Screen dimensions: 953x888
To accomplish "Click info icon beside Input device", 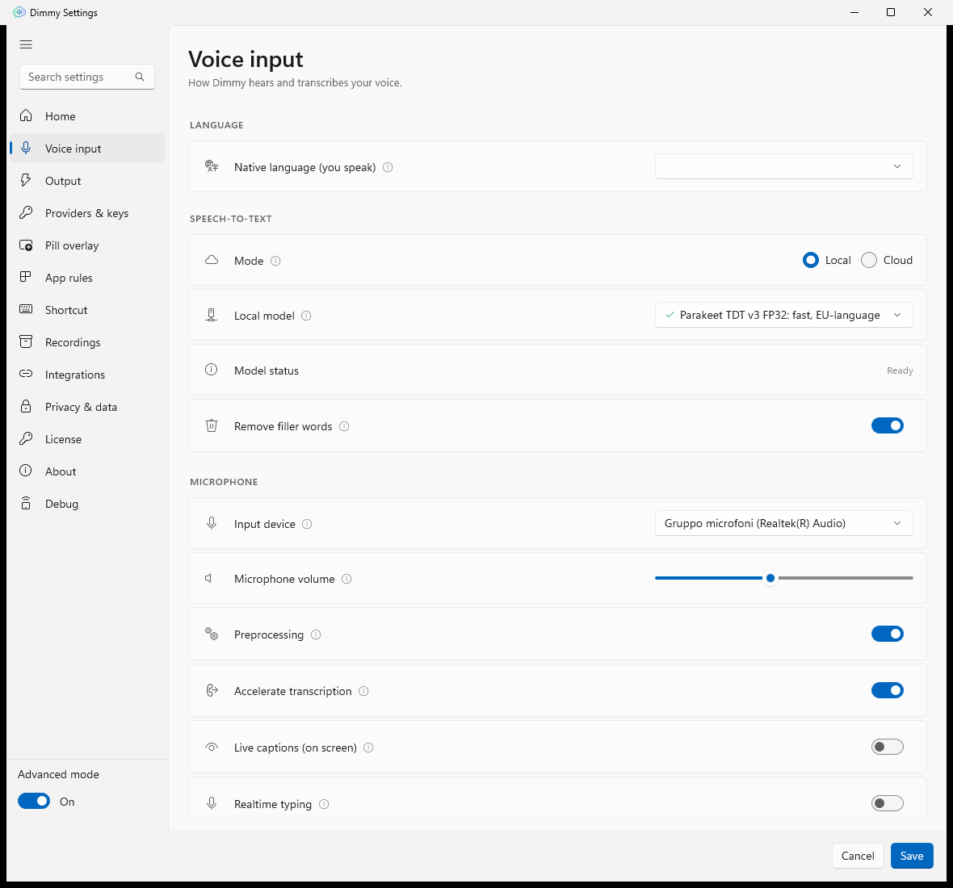I will click(x=307, y=524).
